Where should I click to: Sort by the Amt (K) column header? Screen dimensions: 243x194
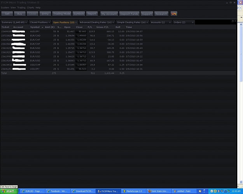50,27
